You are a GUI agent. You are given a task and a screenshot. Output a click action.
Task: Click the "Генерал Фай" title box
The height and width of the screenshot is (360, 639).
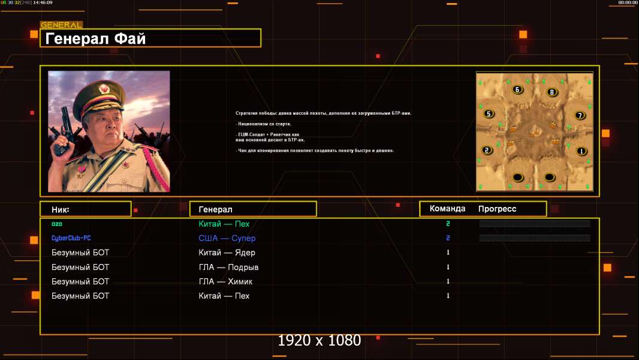[150, 38]
